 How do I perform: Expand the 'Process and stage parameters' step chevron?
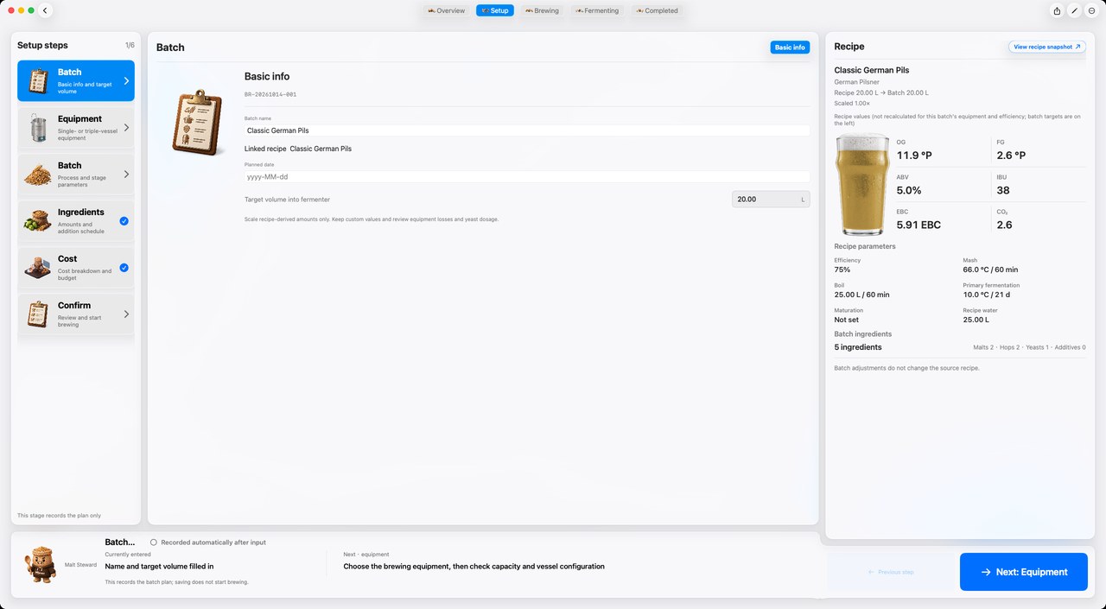(x=126, y=174)
